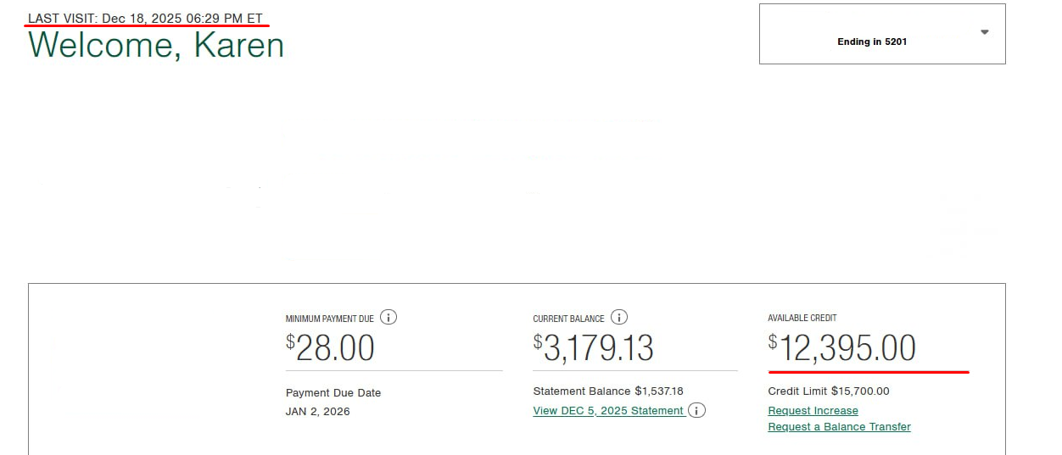Expand the account selector dropdown arrow
The width and height of the screenshot is (1062, 455).
pos(984,32)
